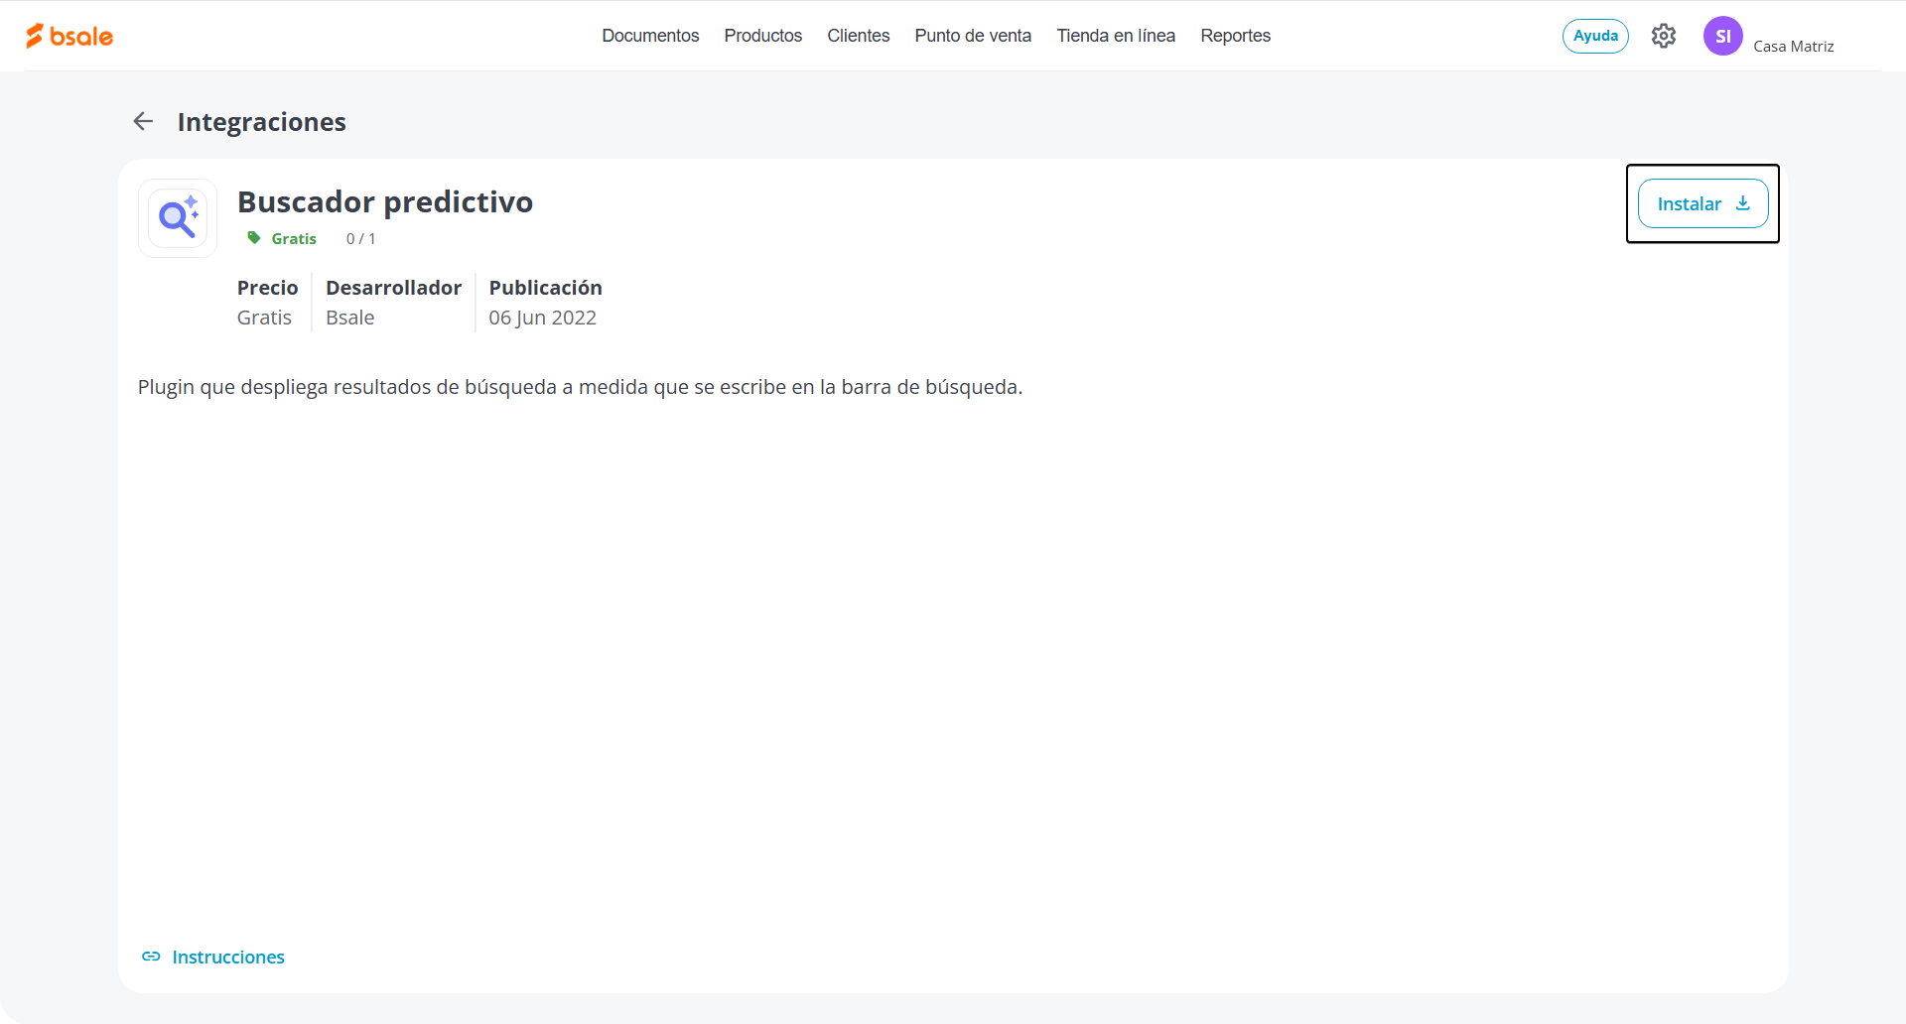Open the SI user avatar menu
Image resolution: width=1906 pixels, height=1024 pixels.
point(1723,36)
